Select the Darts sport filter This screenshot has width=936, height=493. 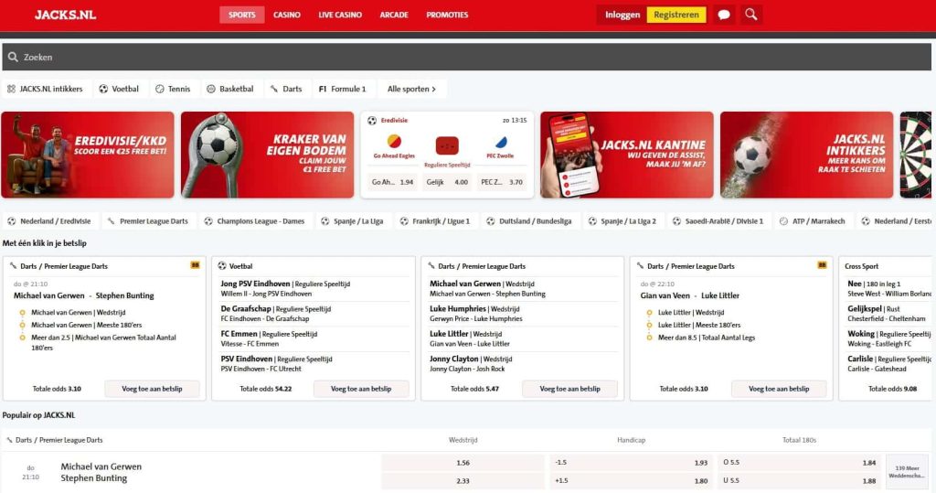pos(286,89)
